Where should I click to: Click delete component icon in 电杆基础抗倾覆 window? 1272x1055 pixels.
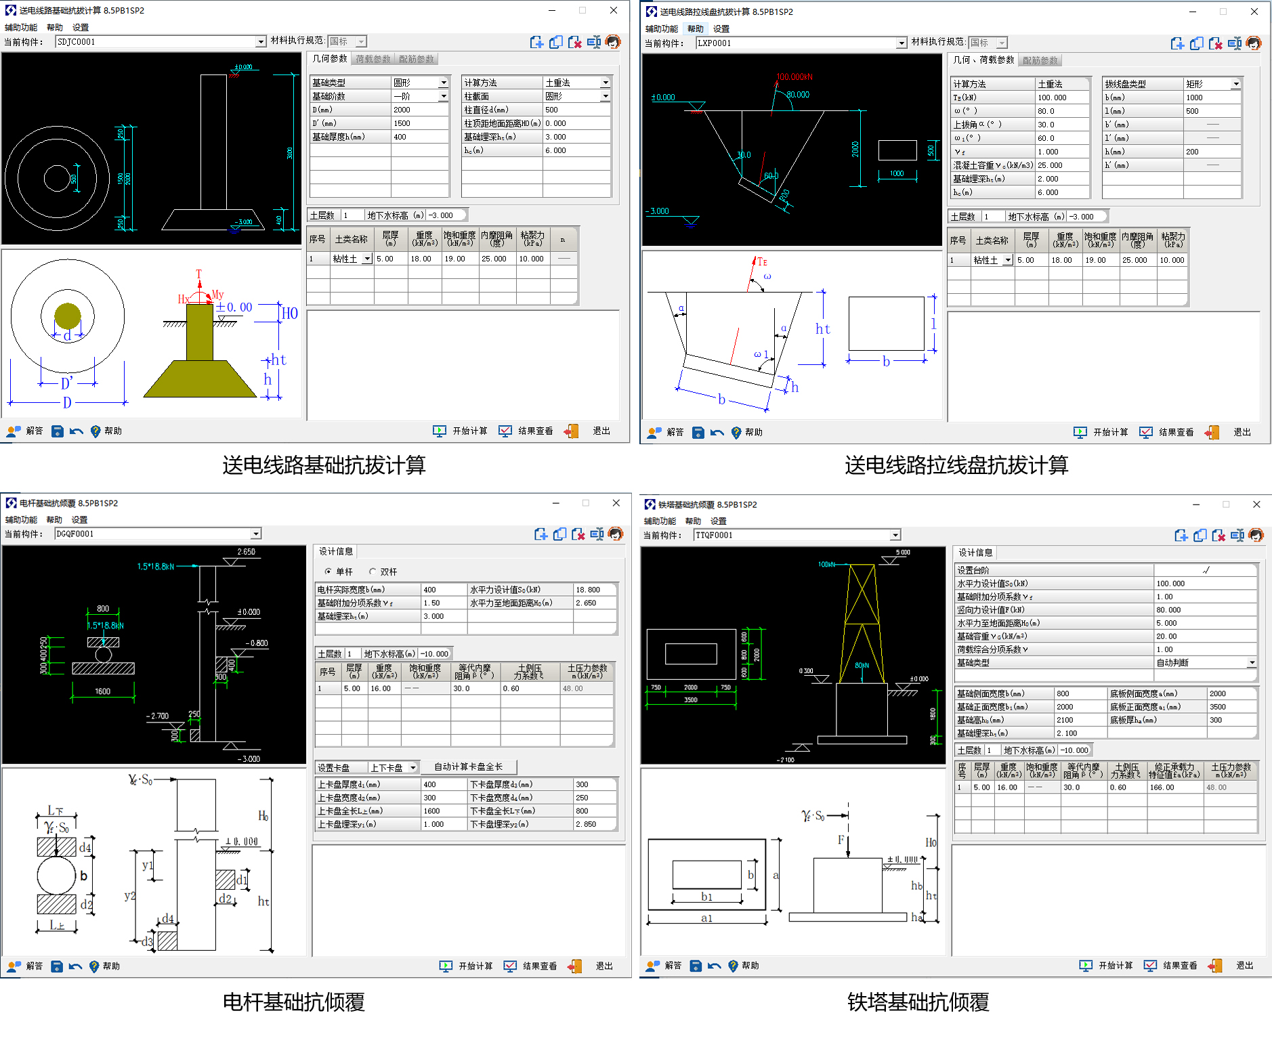[578, 535]
